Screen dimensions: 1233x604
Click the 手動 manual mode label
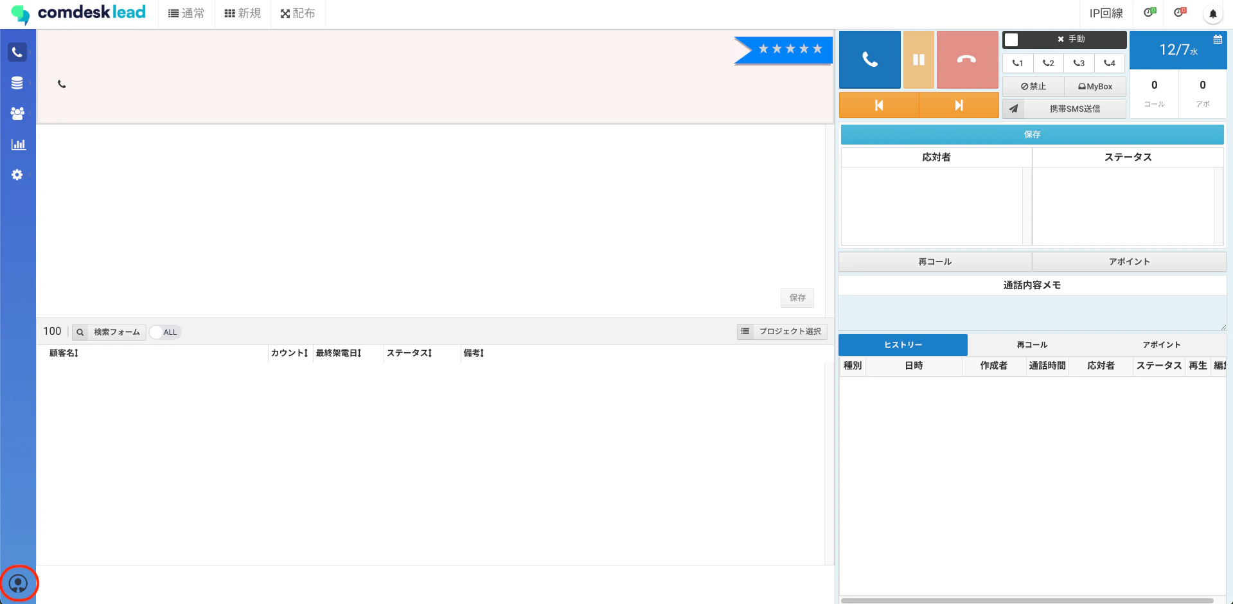point(1077,39)
